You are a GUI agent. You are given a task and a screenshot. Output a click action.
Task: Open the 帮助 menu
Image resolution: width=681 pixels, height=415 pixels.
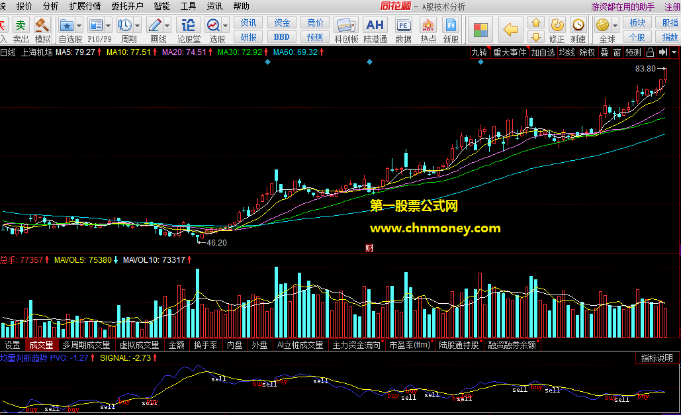(x=241, y=6)
